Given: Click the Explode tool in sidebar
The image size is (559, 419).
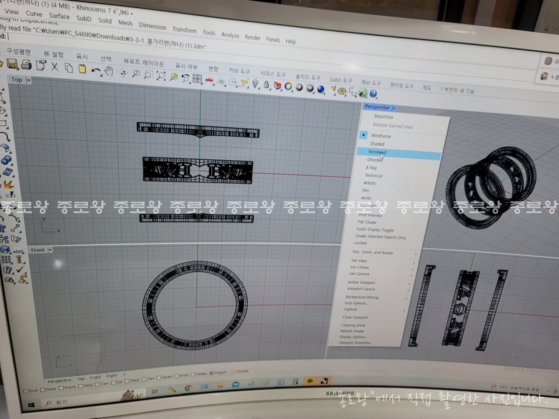Looking at the screenshot, I should (x=8, y=184).
